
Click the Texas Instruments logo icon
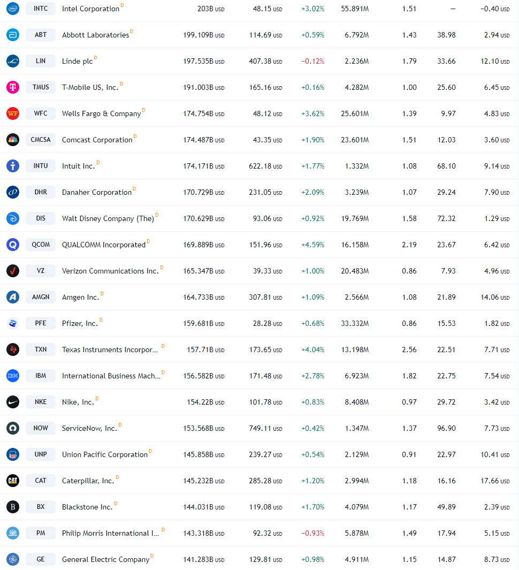[13, 349]
